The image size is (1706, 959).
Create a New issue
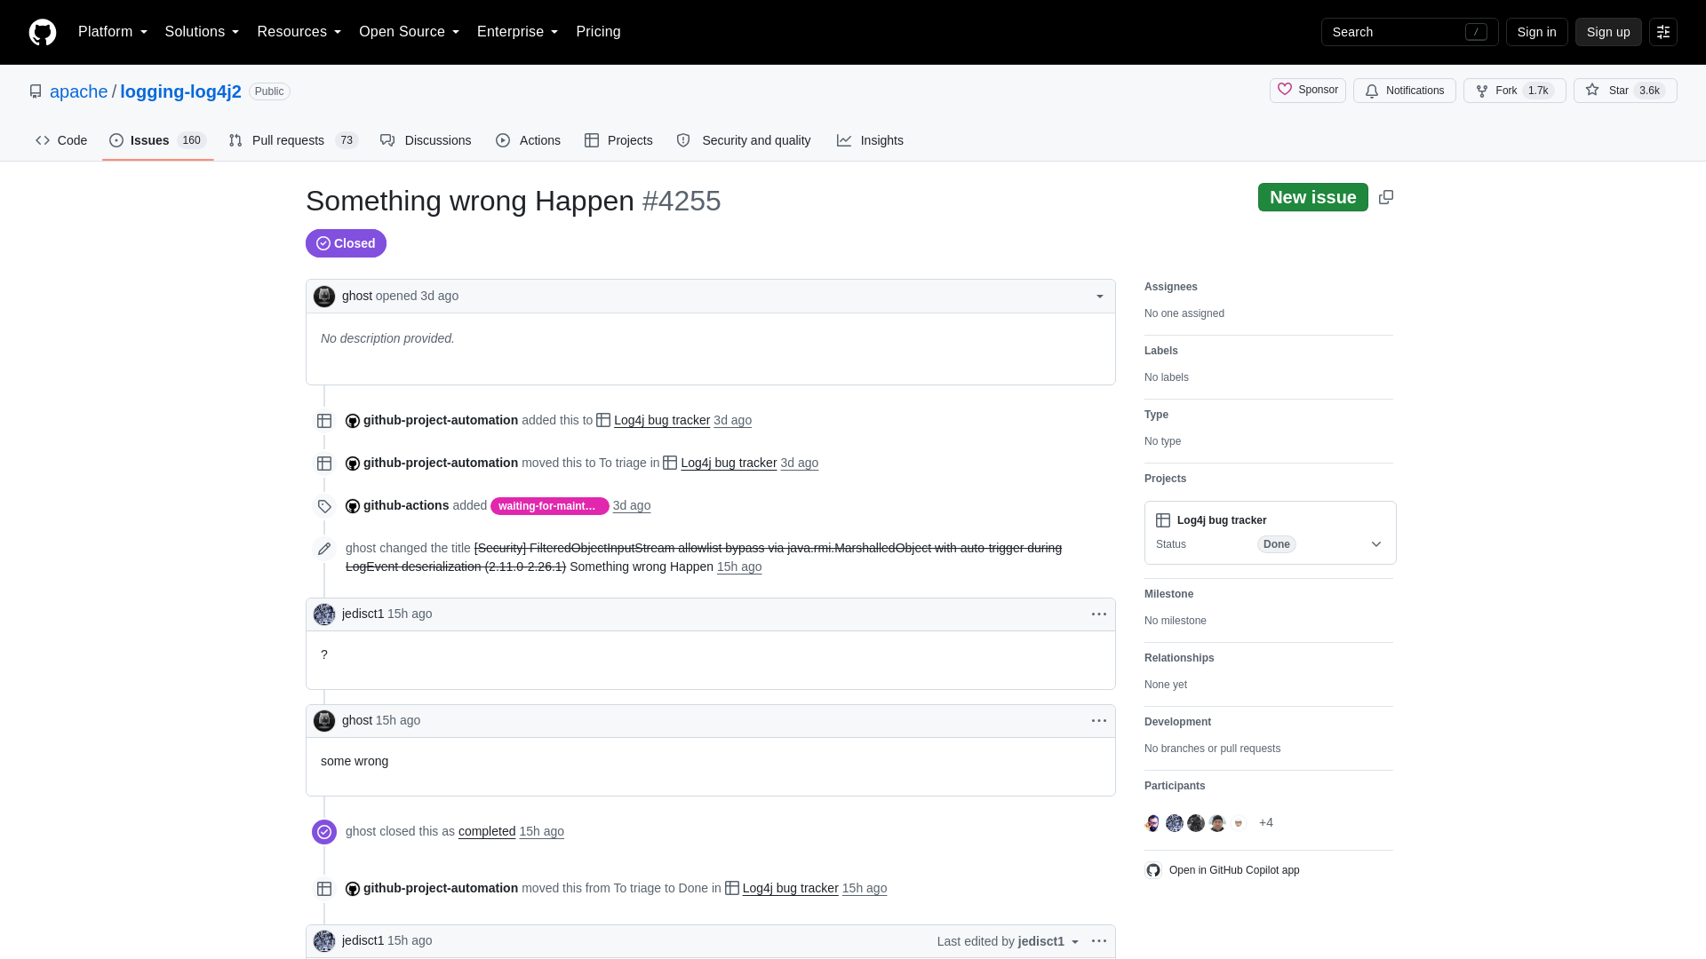(x=1312, y=197)
